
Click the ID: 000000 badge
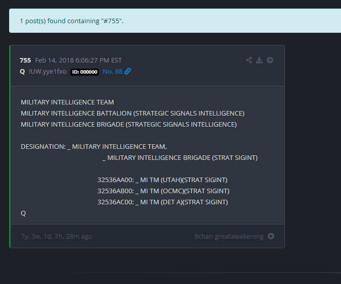coord(84,72)
